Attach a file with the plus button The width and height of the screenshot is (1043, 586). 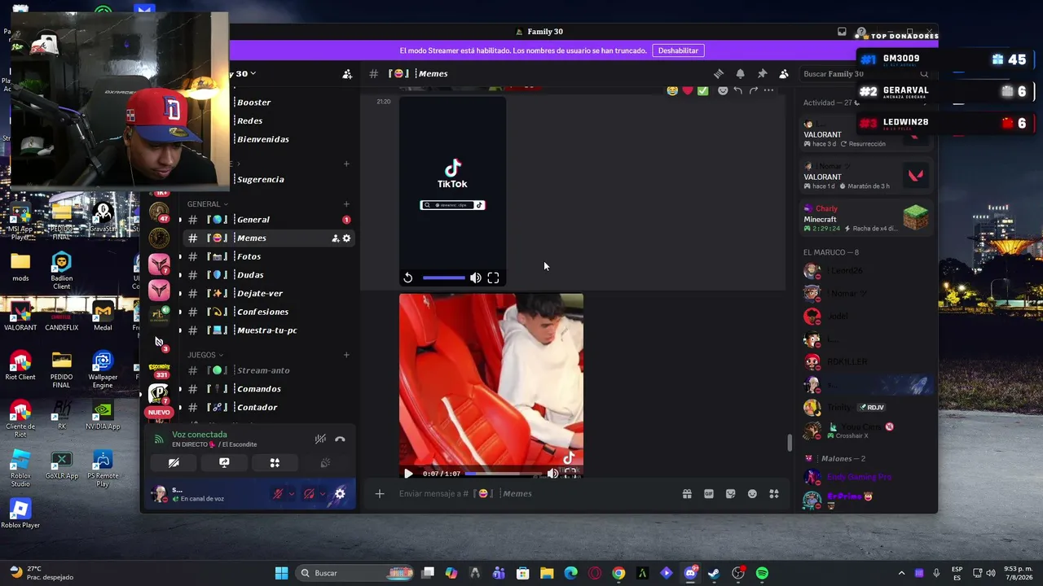coord(380,494)
